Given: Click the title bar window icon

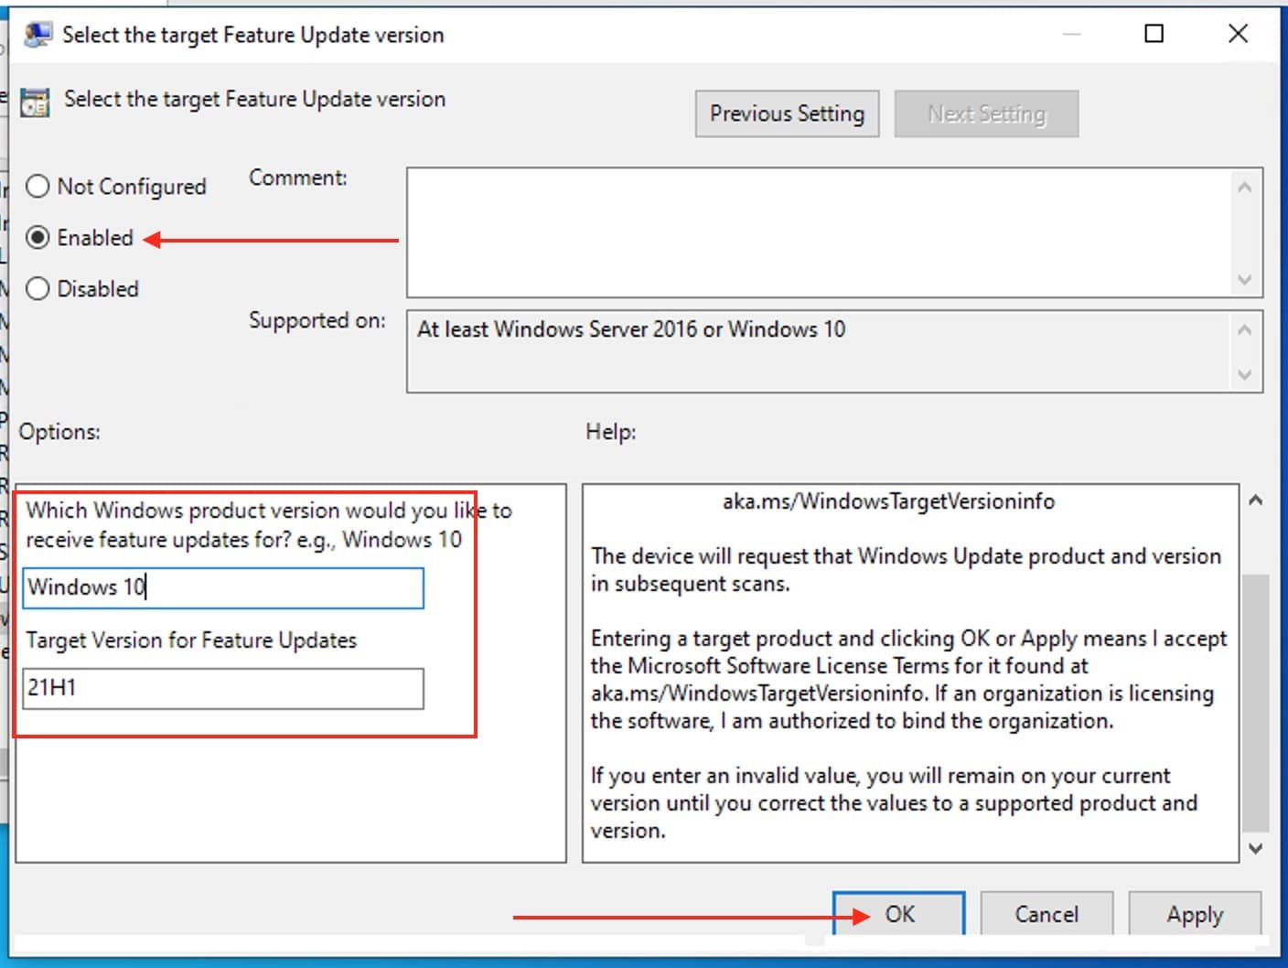Looking at the screenshot, I should tap(38, 35).
